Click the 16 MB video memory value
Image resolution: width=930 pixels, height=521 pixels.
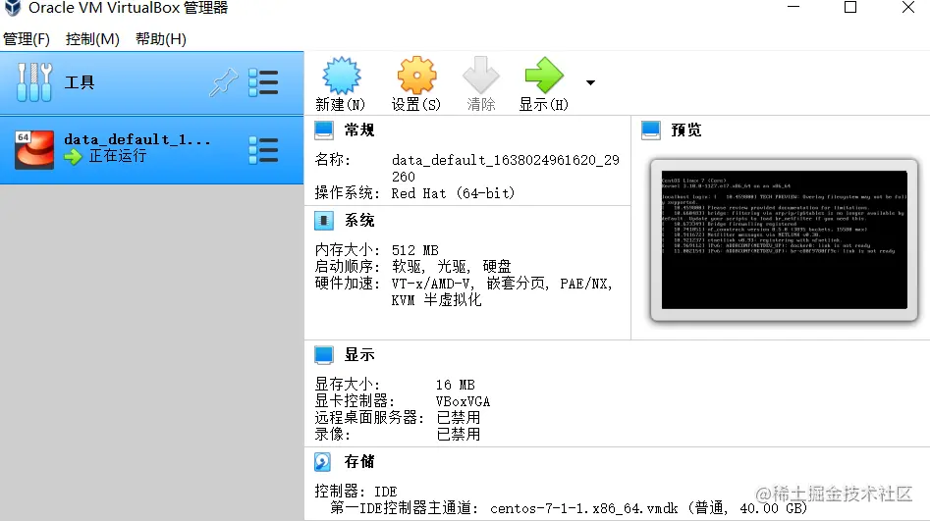(x=456, y=385)
